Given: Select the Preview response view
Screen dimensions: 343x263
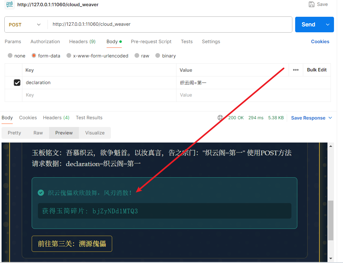Looking at the screenshot, I should [x=64, y=133].
